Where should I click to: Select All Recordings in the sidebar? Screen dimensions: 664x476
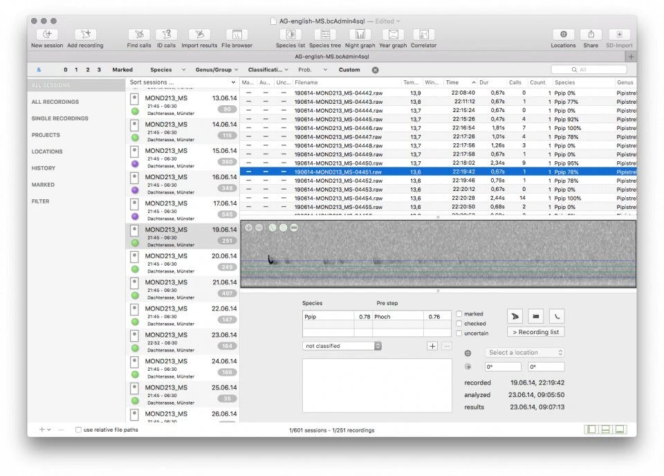[x=55, y=102]
